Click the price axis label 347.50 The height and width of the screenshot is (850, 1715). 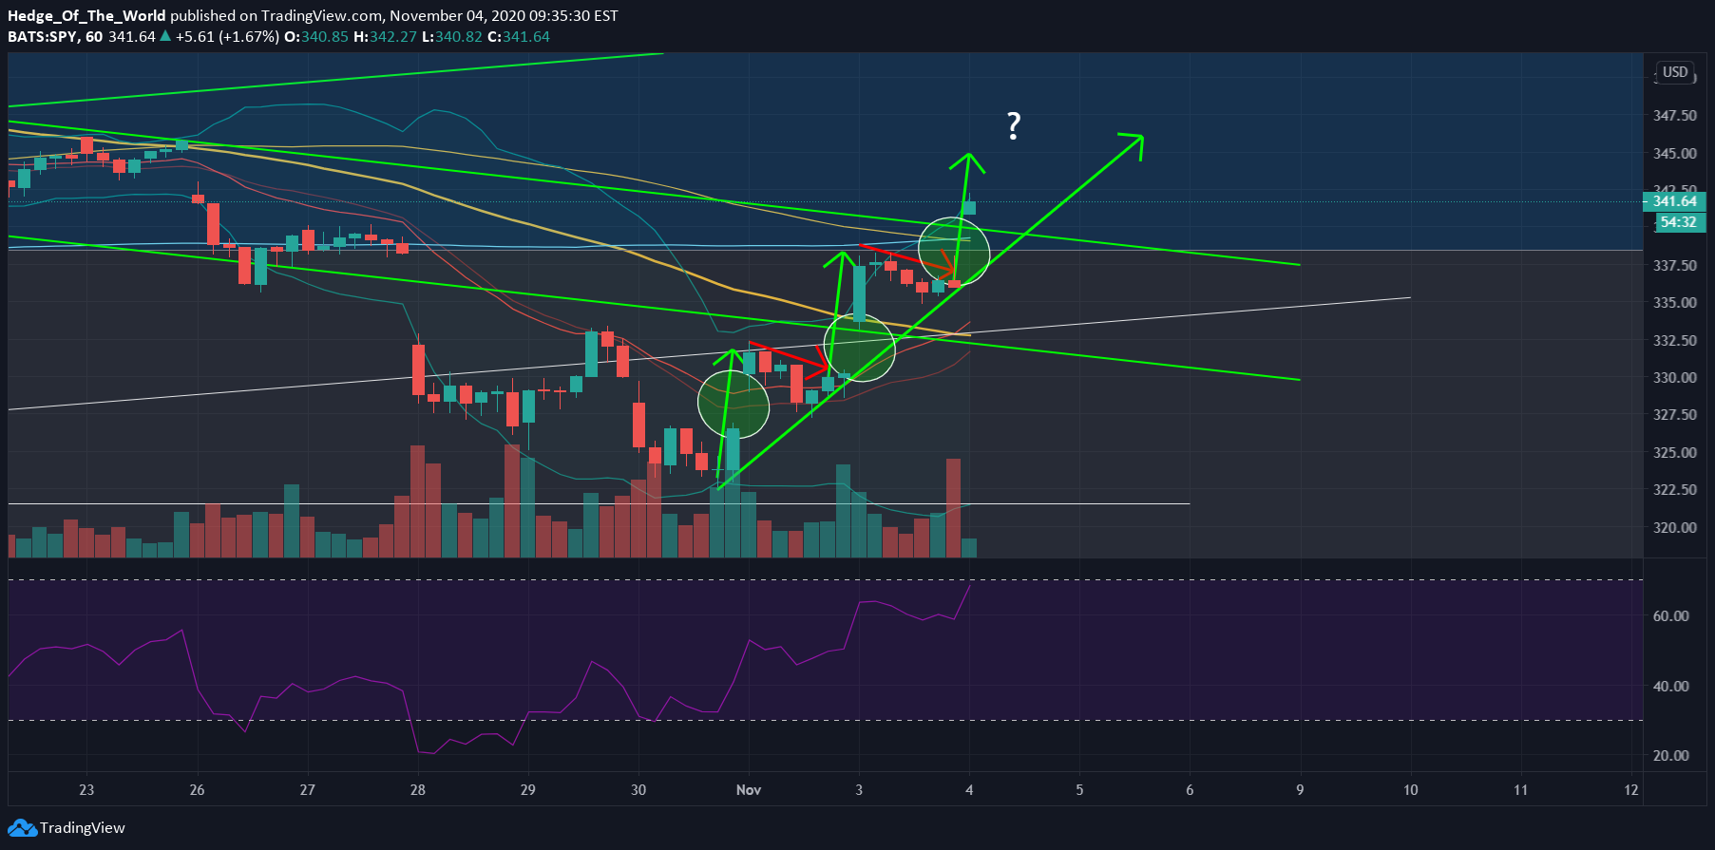(x=1675, y=116)
